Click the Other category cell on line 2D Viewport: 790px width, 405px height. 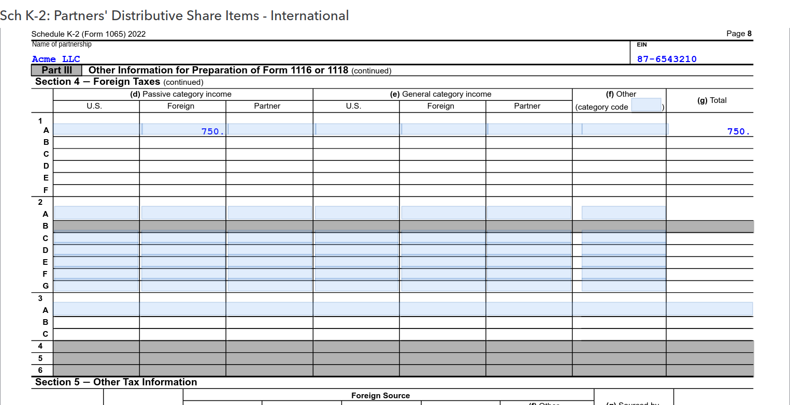[623, 250]
